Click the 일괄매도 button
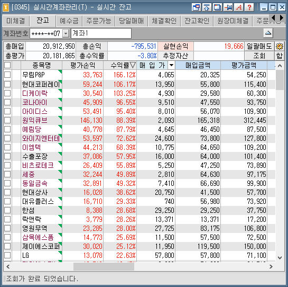 click(259, 46)
